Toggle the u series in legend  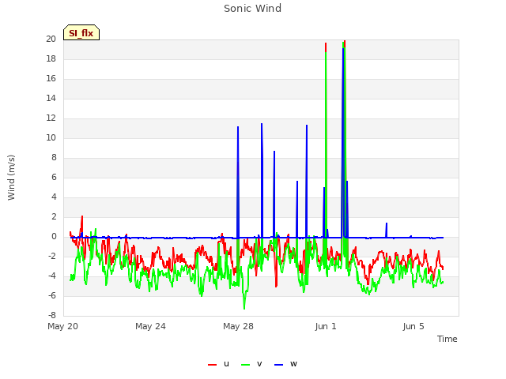coord(218,364)
